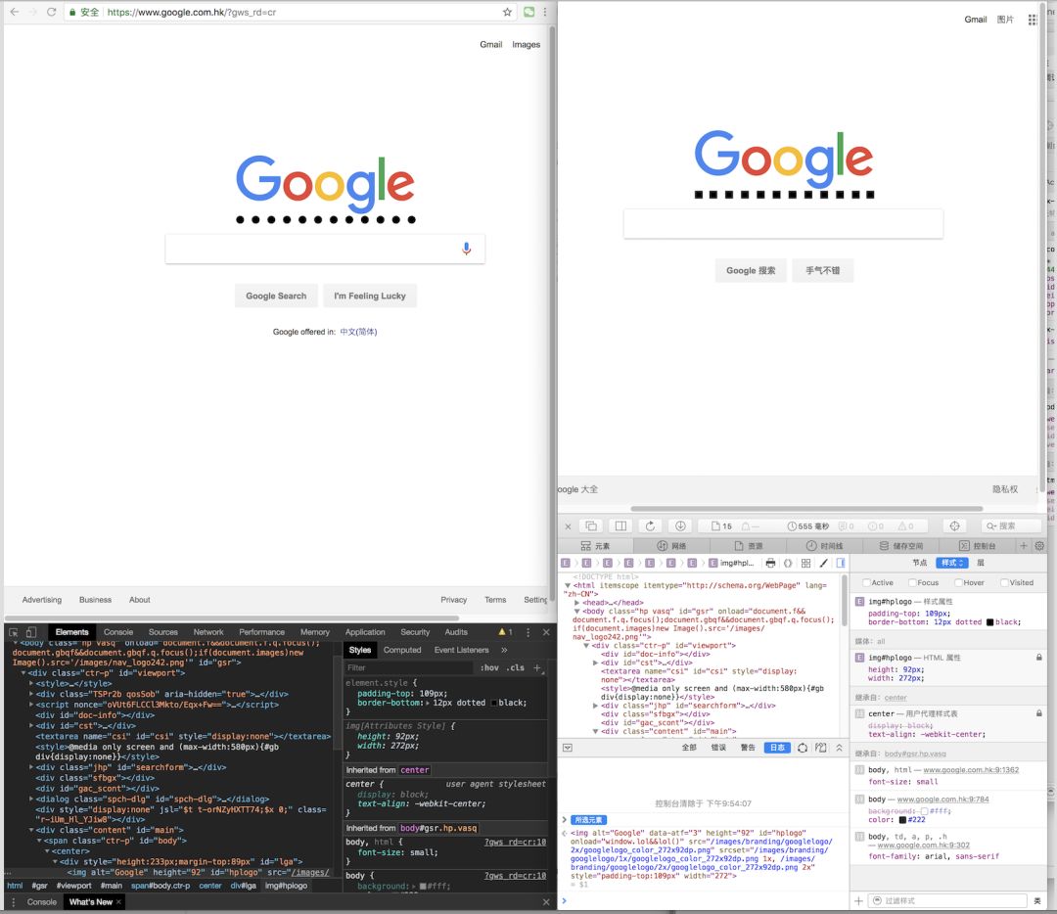Click the DevTools warning count icon
Screen dimensions: 1057x914
tap(505, 632)
